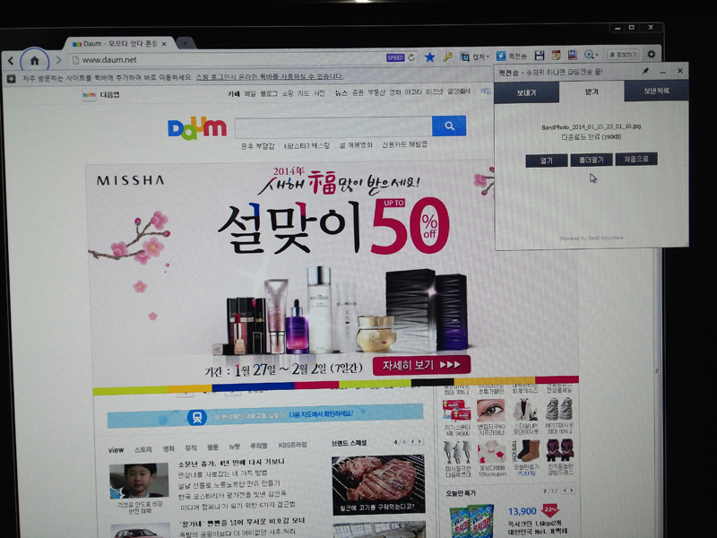This screenshot has width=717, height=538.
Task: Open headline 소문난 휴가, 4년 만에 다시 가보니
Action: 231,463
